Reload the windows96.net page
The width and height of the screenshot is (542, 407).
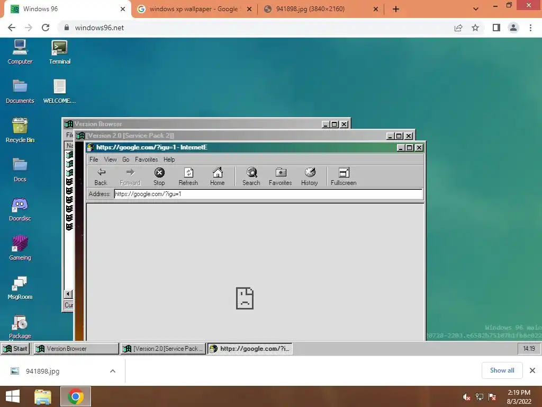pyautogui.click(x=46, y=28)
